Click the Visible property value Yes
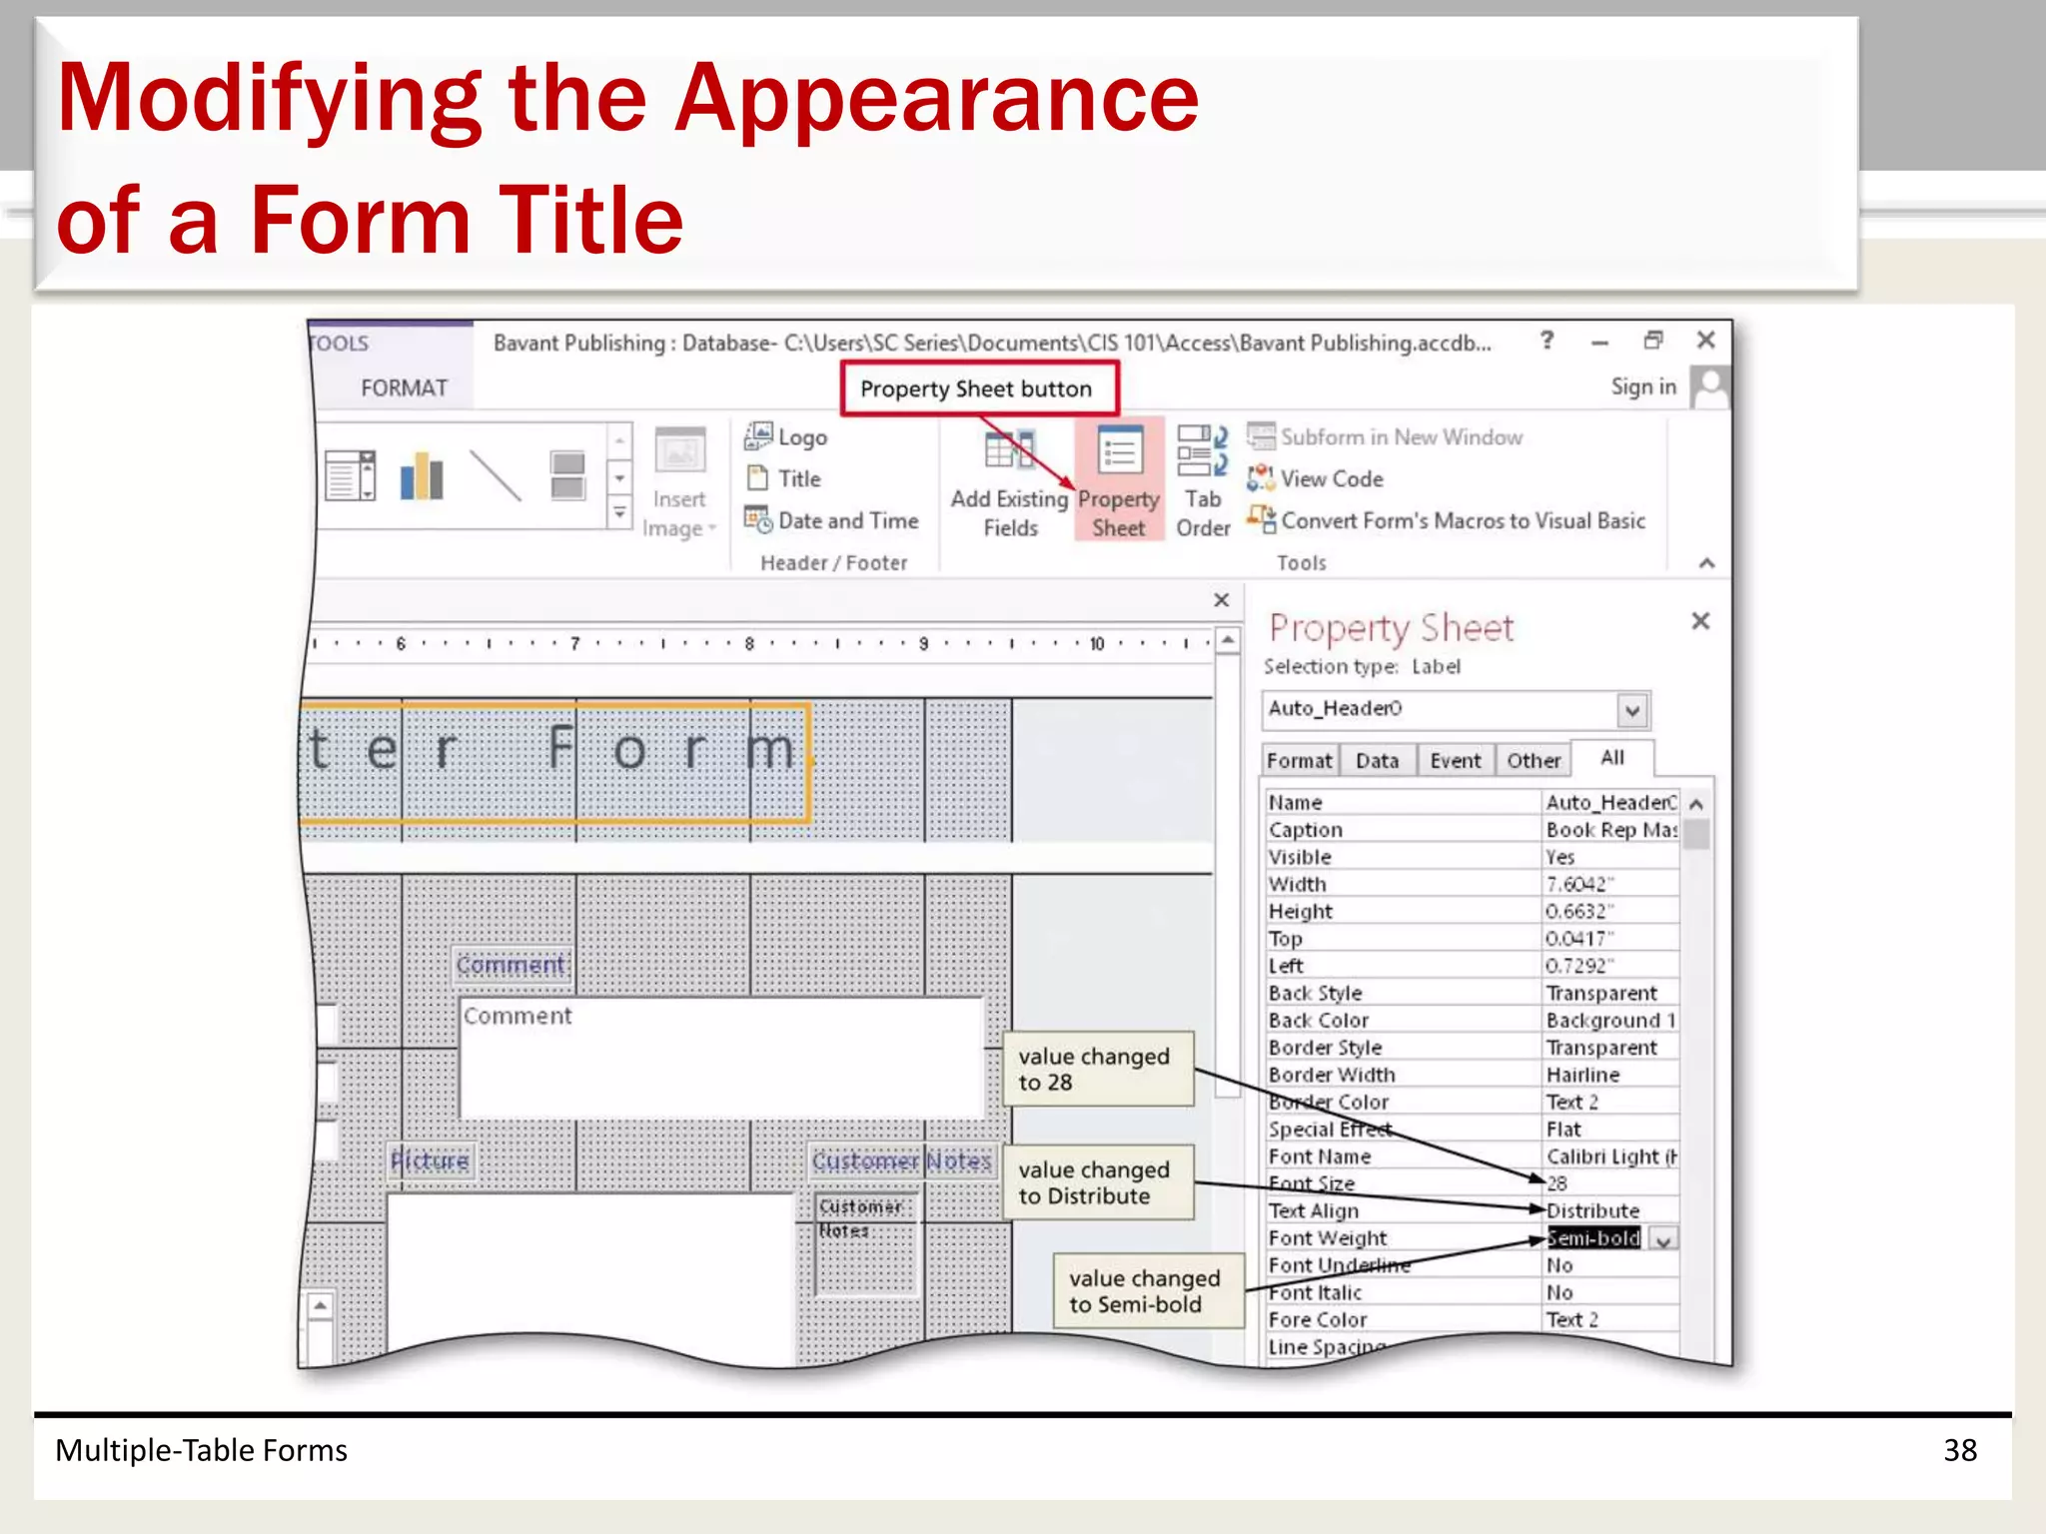The image size is (2046, 1534). [x=1610, y=857]
